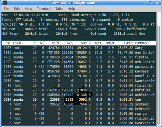The image size is (162, 127).
Task: Click the VIRT column header
Action: pos(56,43)
